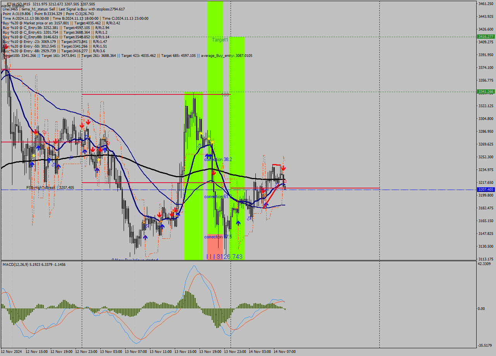Screen dimensions: 496x356
Task: Click the 3322.125 price axis label
Action: 486,106
